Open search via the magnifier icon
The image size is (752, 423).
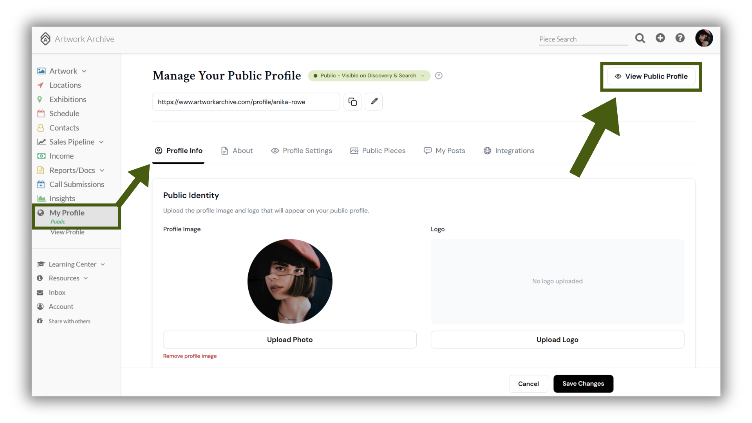(x=640, y=38)
